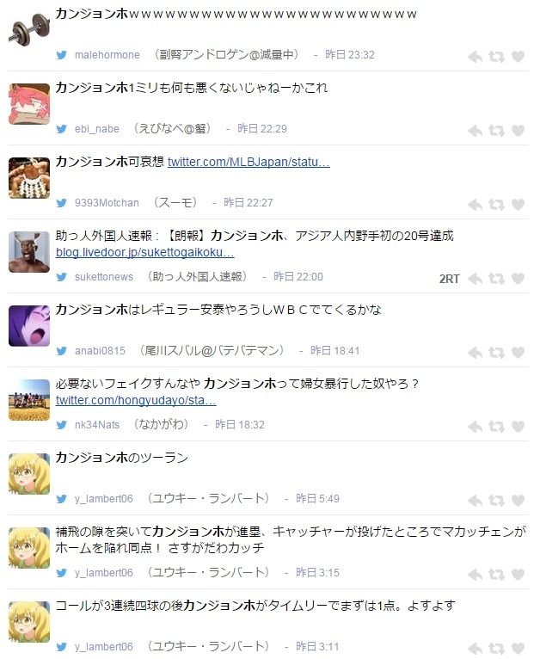Viewport: 540px width, 659px height.
Task: Click Twitter bird icon next to malehormone
Action: [x=61, y=55]
